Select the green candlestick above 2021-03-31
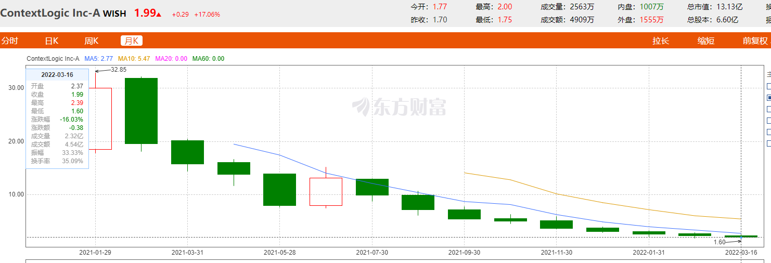Screen dimensions: 771x263 click(187, 152)
